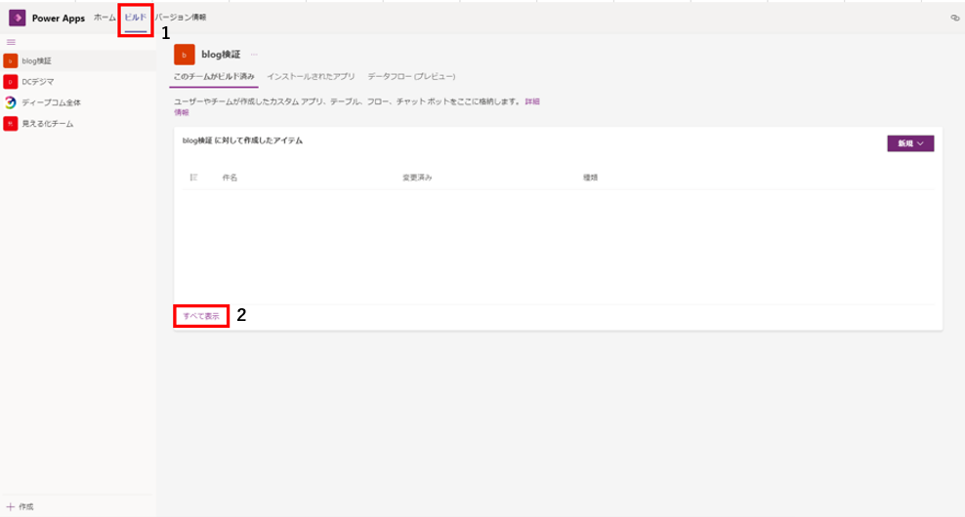Switch to the ホーム tab

pyautogui.click(x=105, y=18)
